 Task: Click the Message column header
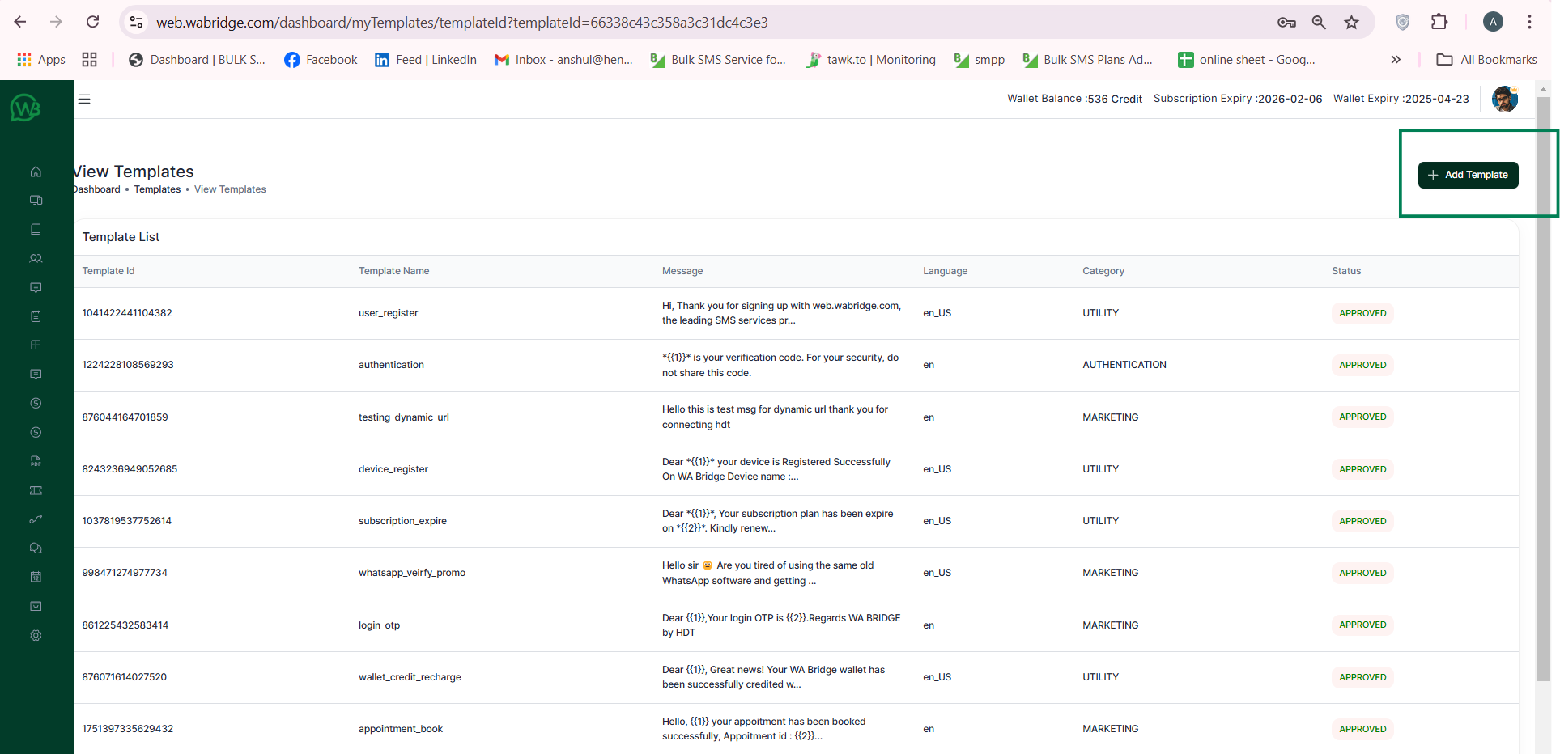[682, 271]
